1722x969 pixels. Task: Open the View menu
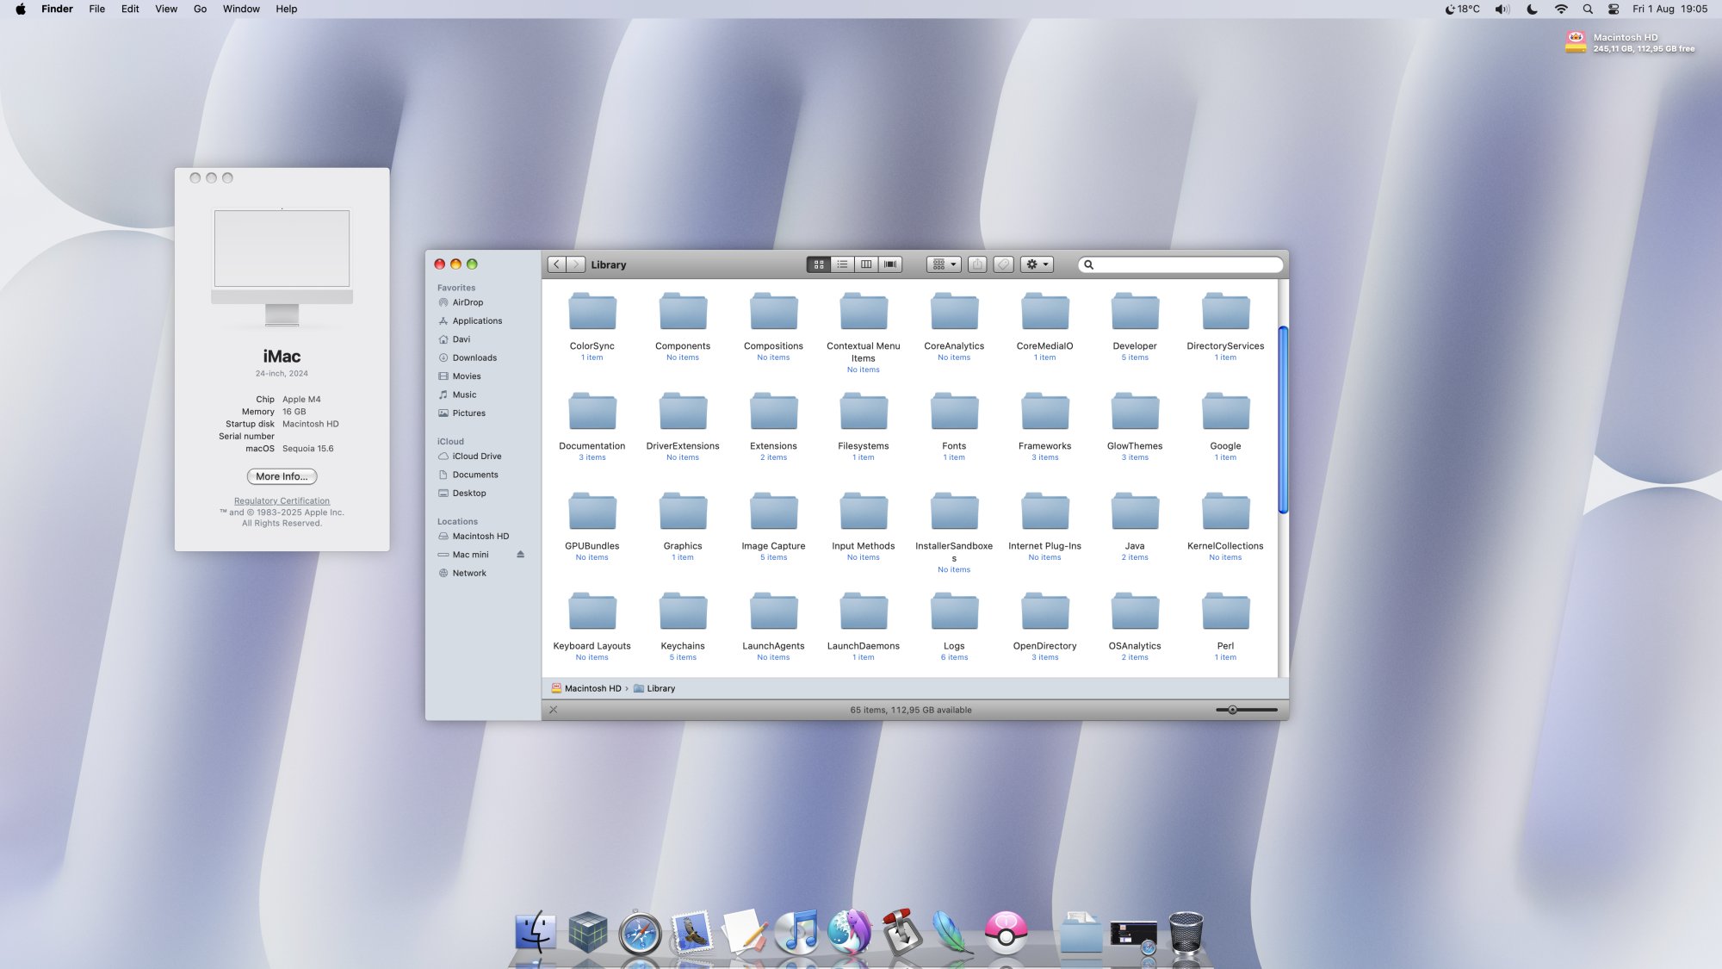click(165, 9)
